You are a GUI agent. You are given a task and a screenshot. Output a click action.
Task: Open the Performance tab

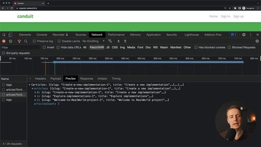click(116, 35)
